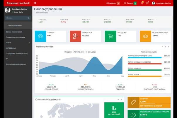Click the Выйти logout link
Image resolution: width=177 pixels, height=118 pixels.
click(x=21, y=12)
